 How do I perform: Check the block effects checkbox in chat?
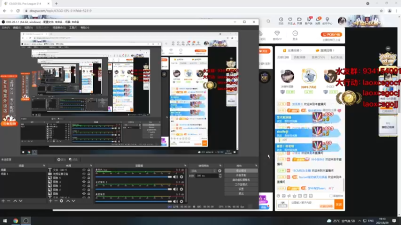(331, 196)
